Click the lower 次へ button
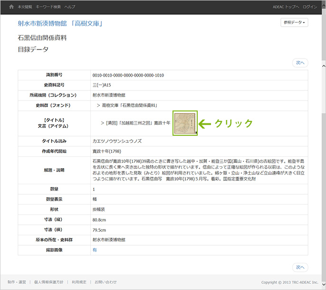The height and width of the screenshot is (290, 326). point(300,267)
